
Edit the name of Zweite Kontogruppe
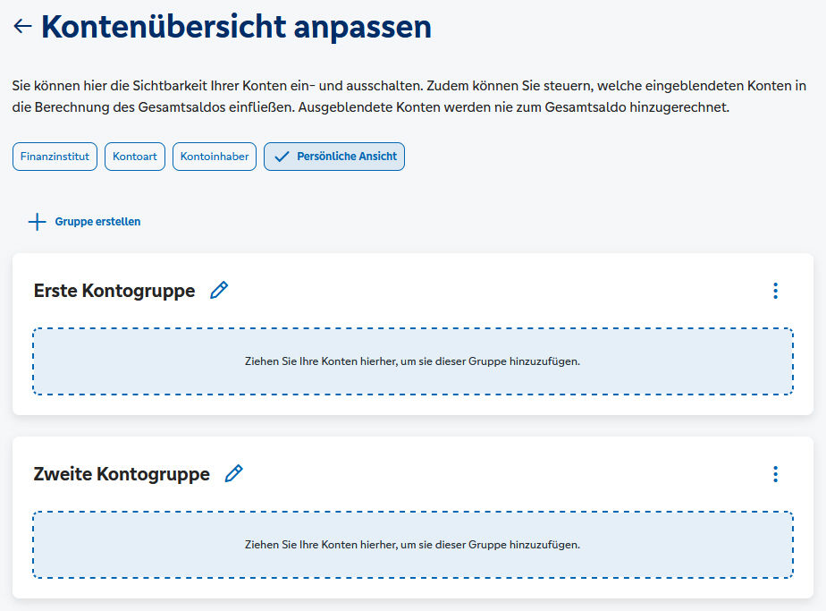[234, 473]
